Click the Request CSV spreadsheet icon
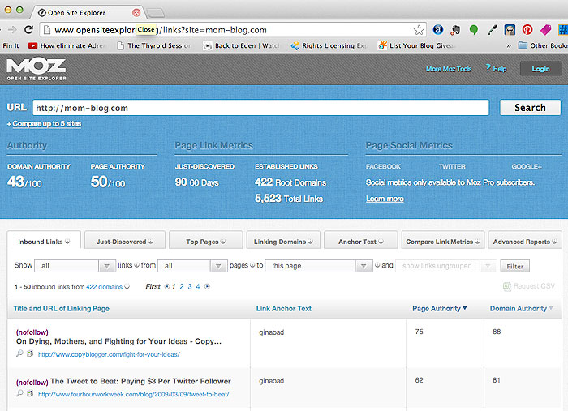The width and height of the screenshot is (568, 411). (x=507, y=286)
